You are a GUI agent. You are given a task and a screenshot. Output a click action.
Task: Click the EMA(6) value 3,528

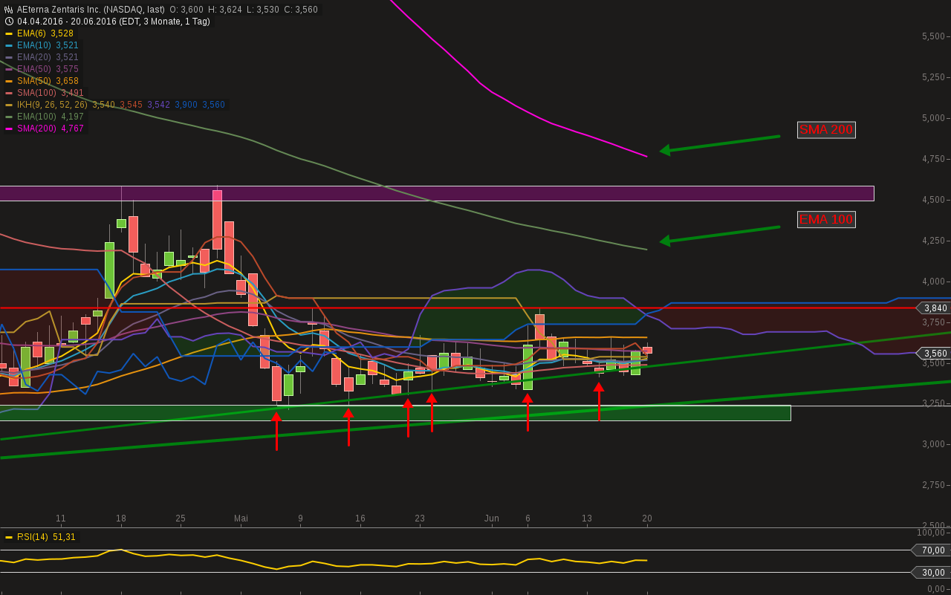(62, 33)
